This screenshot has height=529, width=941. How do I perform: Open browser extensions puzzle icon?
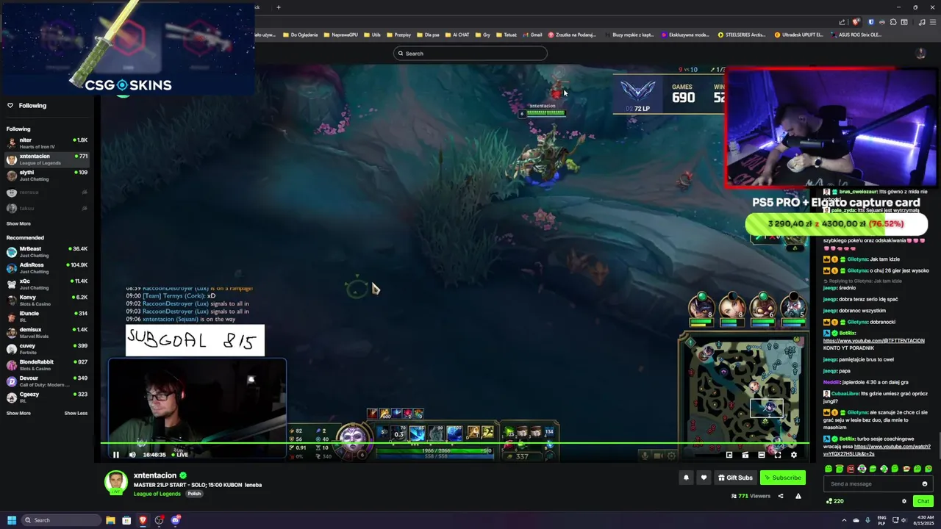(x=892, y=22)
